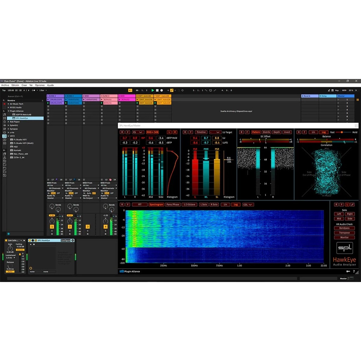Switch HawkEye display to Spectrogram
The width and height of the screenshot is (361, 361).
(x=156, y=204)
